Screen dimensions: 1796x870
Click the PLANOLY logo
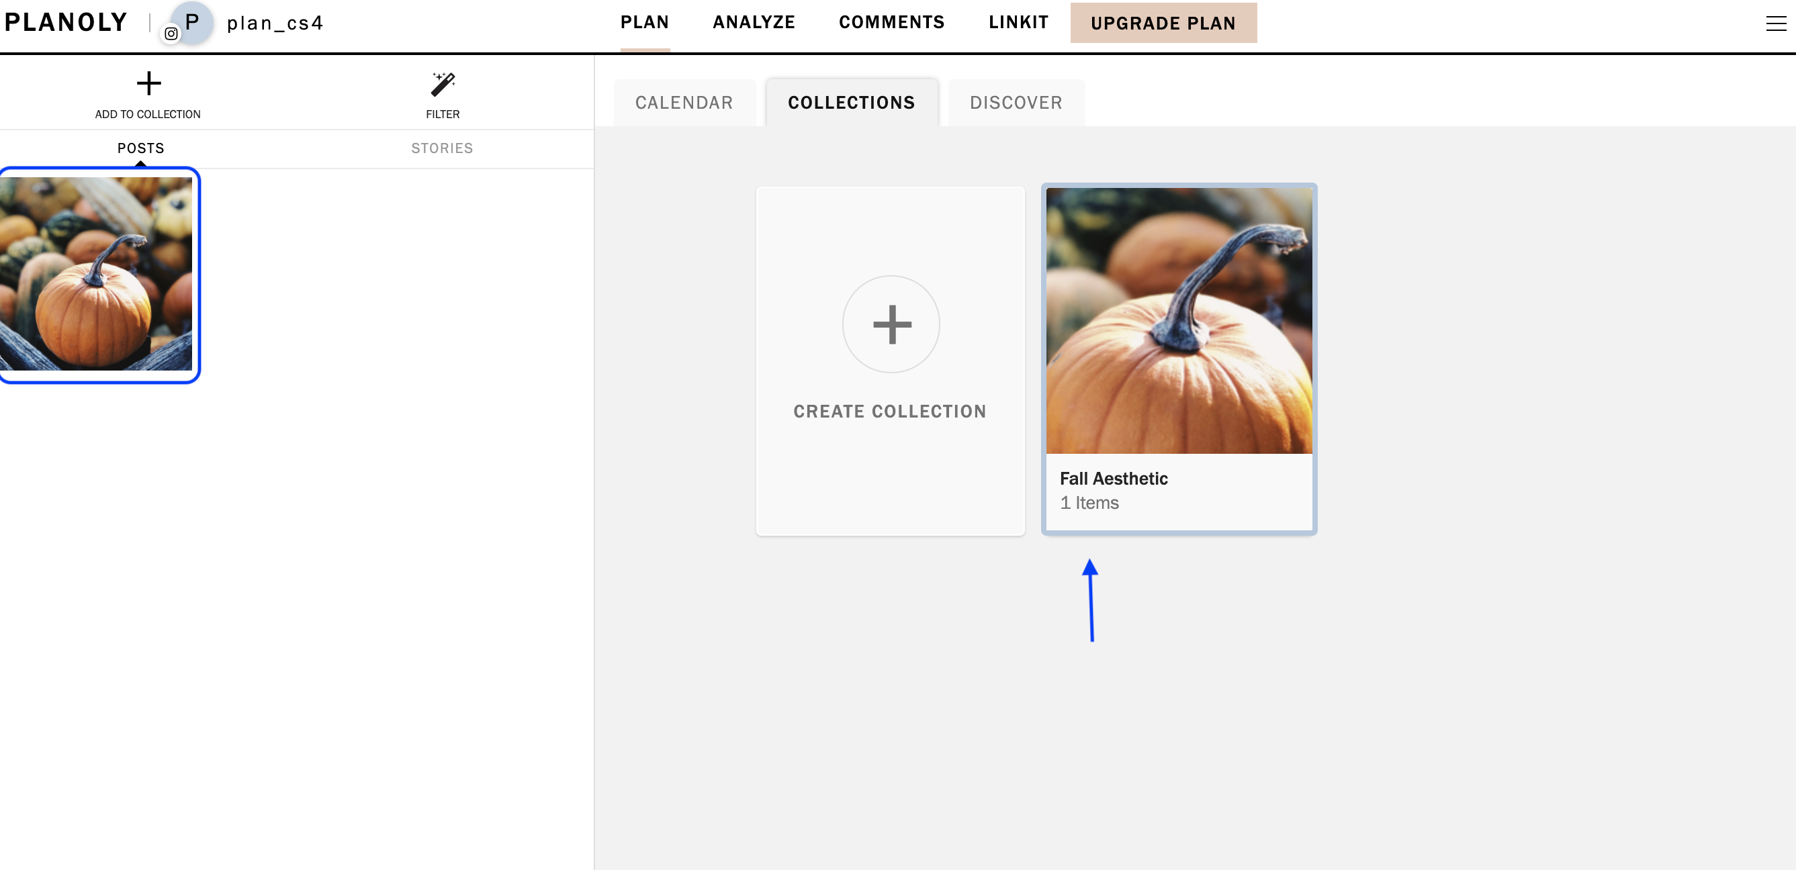66,22
